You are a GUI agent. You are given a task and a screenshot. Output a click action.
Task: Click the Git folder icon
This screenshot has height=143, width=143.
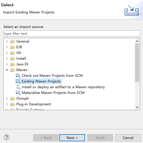coord(13,53)
